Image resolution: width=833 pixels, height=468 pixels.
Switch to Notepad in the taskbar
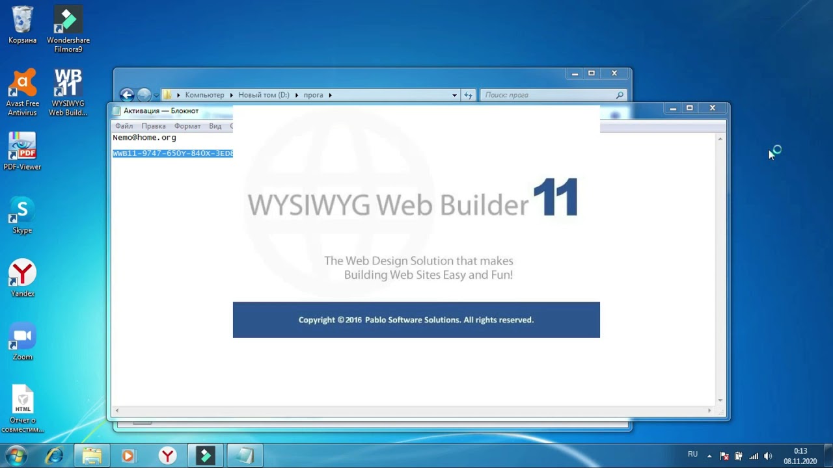(x=244, y=456)
